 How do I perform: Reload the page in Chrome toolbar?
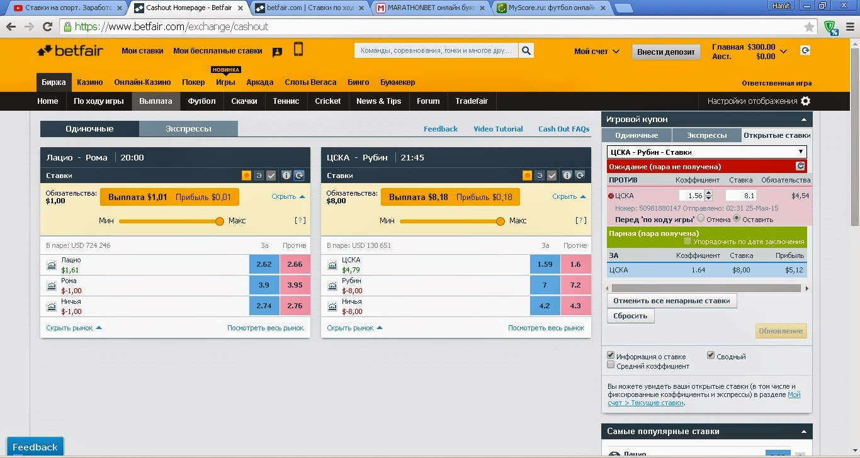47,27
